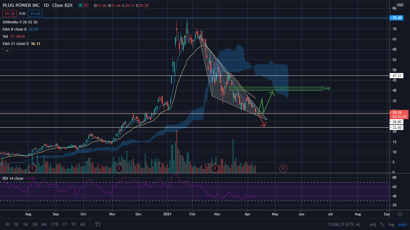Image resolution: width=410 pixels, height=230 pixels.
Task: Open the USD currency selector
Action: 400,5
